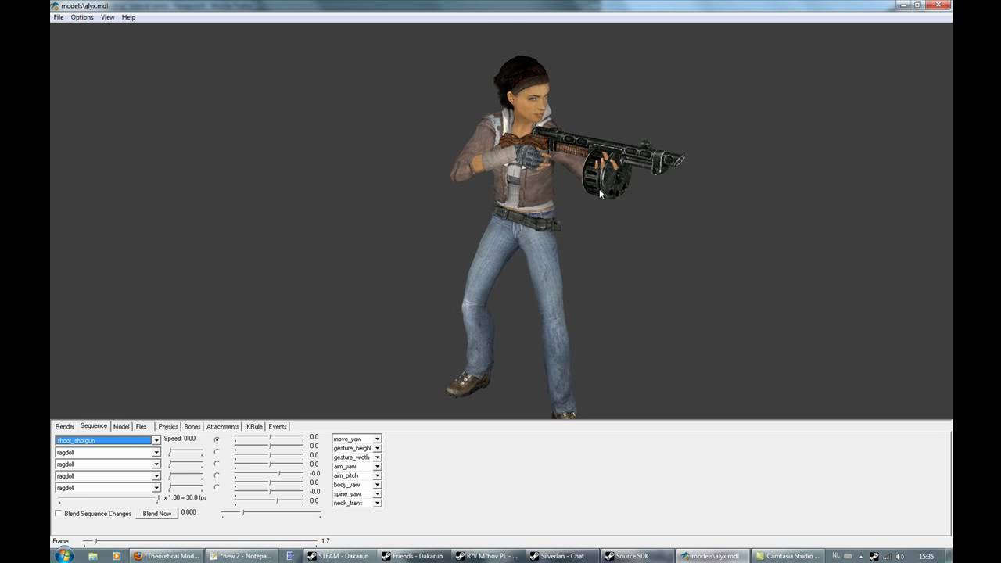Switch to the Physics tab
Viewport: 1001px width, 563px height.
[168, 426]
